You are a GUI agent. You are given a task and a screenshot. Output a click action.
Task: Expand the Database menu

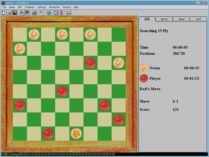click(x=30, y=7)
